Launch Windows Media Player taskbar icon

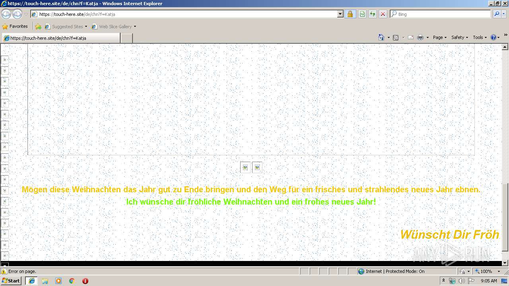click(58, 281)
